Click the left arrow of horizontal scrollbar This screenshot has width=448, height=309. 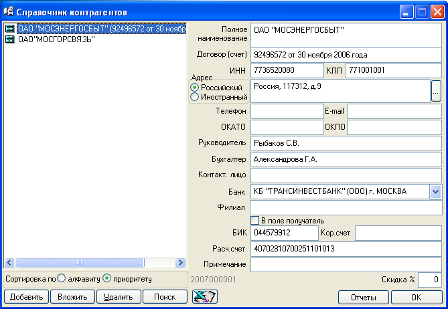pyautogui.click(x=9, y=262)
